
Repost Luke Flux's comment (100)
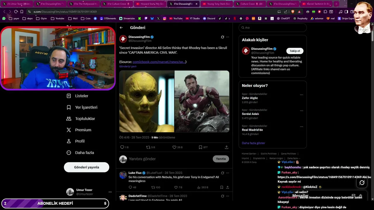153,187
